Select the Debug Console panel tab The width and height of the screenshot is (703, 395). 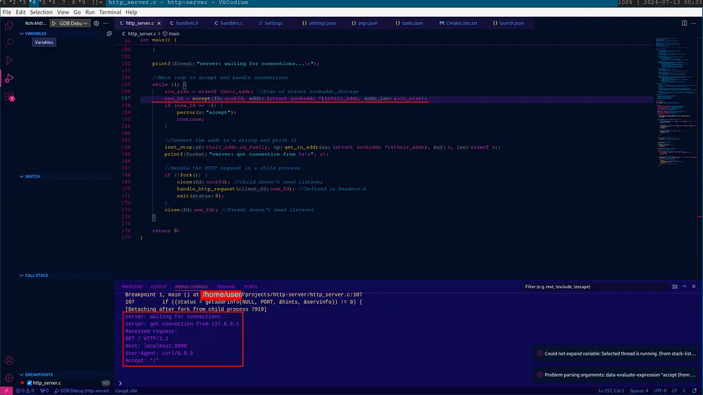click(x=192, y=287)
